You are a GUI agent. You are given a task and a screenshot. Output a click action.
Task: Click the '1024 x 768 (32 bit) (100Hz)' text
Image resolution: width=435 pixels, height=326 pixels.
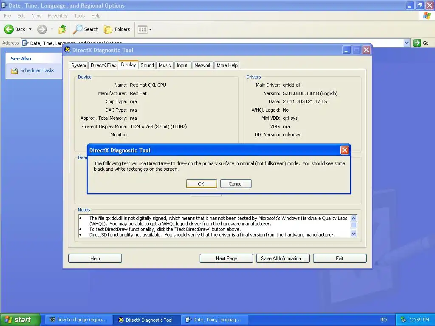click(158, 126)
